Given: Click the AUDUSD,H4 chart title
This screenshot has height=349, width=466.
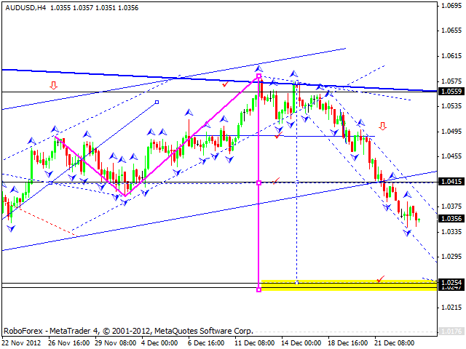Looking at the screenshot, I should (24, 7).
